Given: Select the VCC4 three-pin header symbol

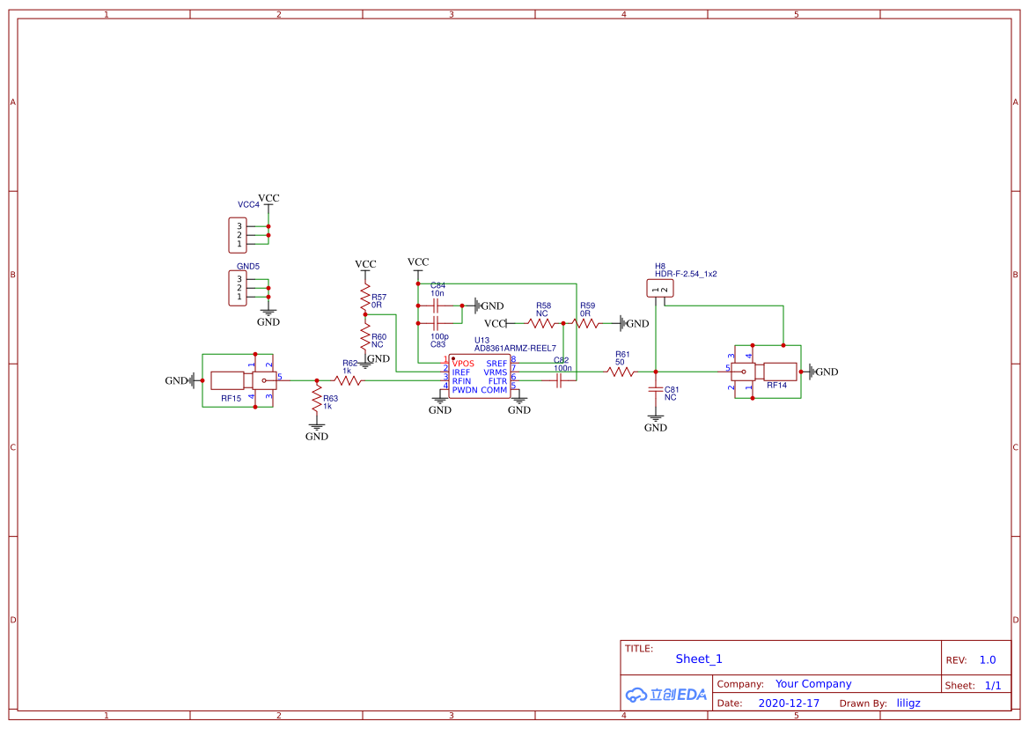Looking at the screenshot, I should (238, 235).
